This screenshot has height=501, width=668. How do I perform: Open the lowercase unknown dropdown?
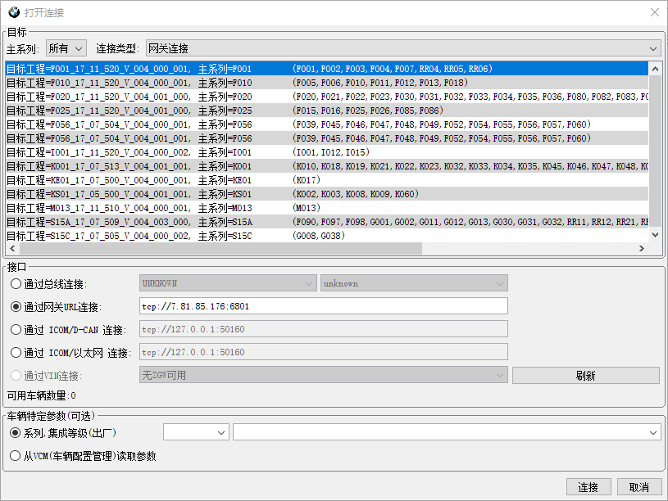(x=414, y=283)
